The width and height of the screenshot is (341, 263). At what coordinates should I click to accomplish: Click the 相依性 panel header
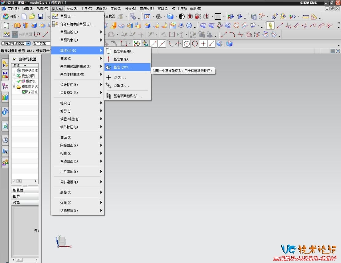tap(25, 190)
